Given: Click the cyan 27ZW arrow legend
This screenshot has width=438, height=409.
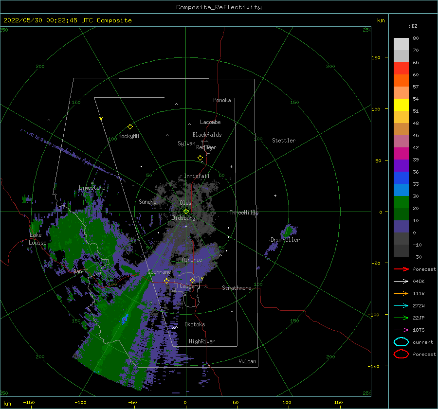Looking at the screenshot, I should click(x=401, y=306).
